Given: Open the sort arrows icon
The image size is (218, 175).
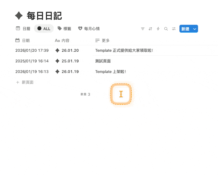Looking at the screenshot, I should [x=150, y=29].
